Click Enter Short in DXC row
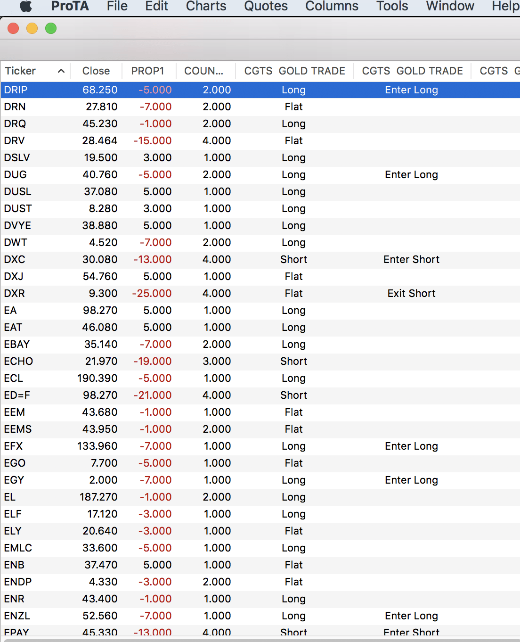Viewport: 520px width, 642px height. (412, 260)
